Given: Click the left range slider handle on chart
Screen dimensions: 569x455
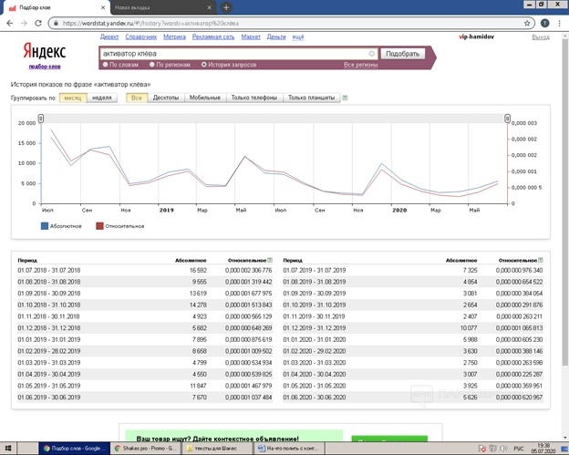Looking at the screenshot, I should [42, 118].
